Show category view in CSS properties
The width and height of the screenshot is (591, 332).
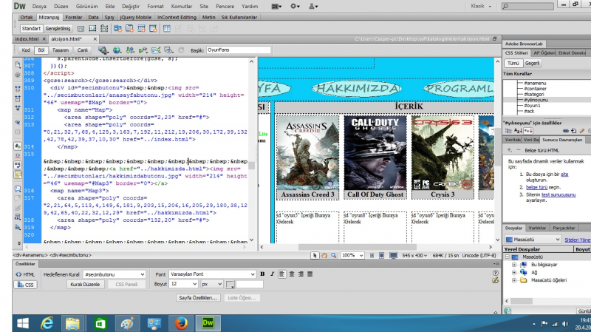coord(508,131)
